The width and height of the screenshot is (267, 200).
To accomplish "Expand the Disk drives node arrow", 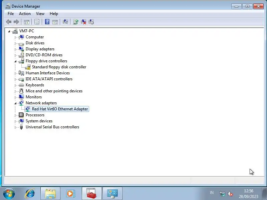I will click(15, 43).
